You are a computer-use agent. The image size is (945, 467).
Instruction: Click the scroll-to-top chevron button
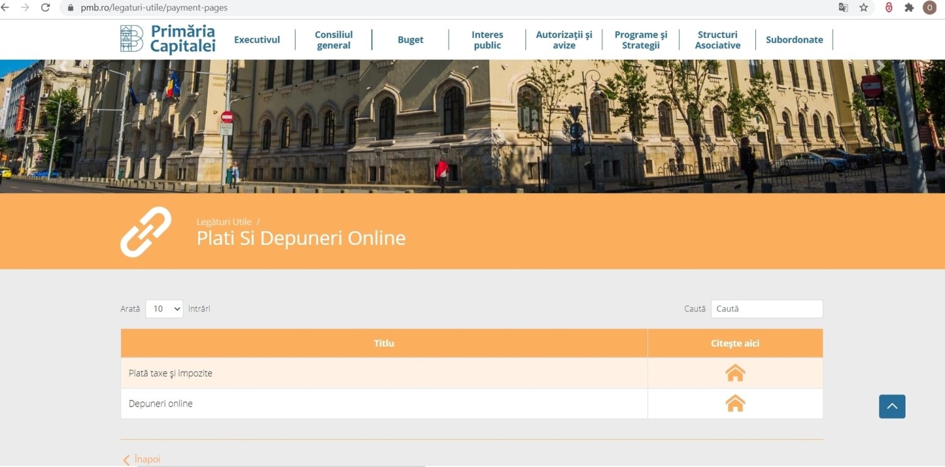(891, 407)
